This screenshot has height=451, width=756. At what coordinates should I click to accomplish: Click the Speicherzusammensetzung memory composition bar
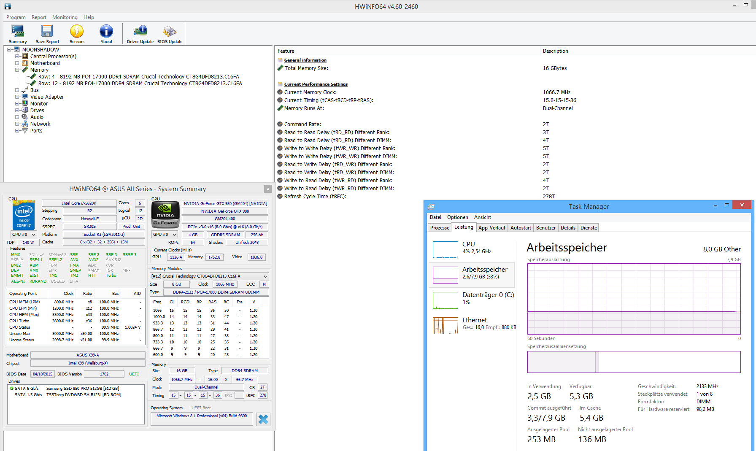point(634,362)
